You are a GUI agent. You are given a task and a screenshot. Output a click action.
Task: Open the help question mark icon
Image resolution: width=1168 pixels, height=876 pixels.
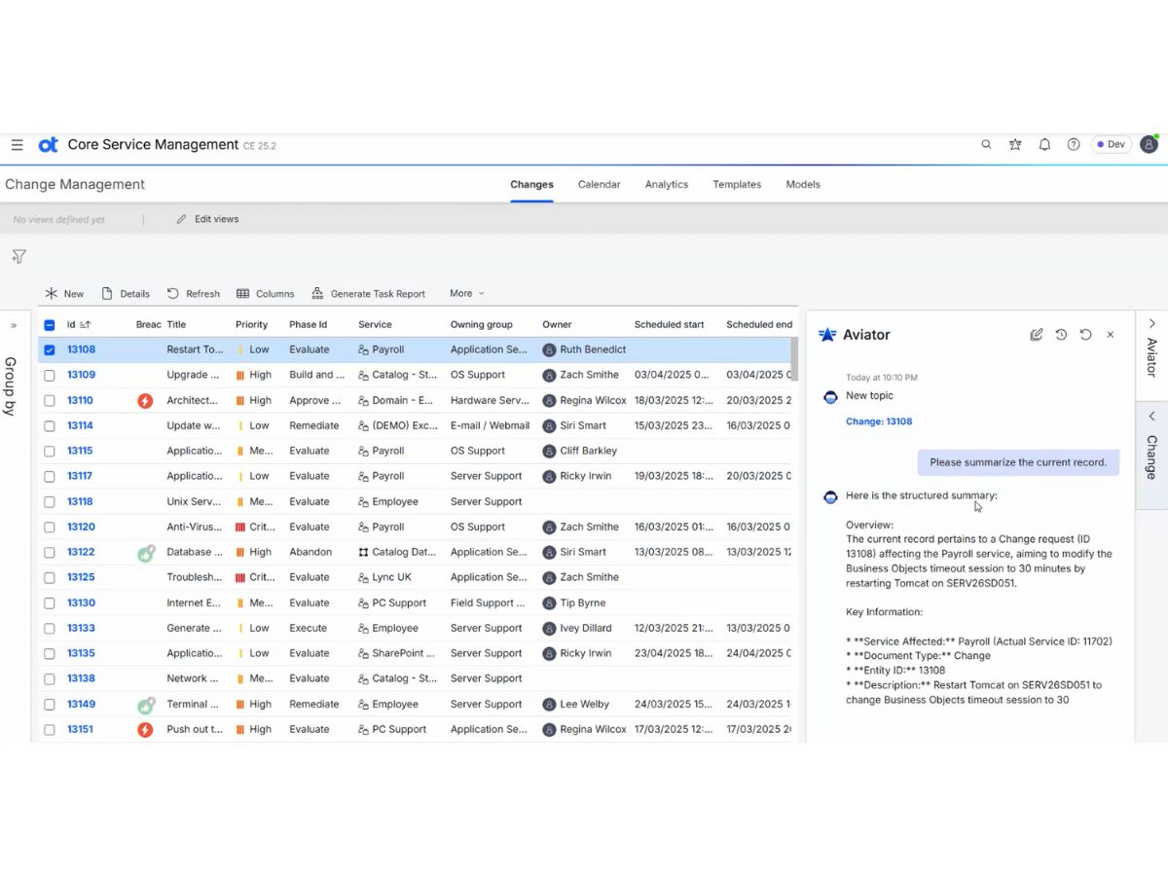(x=1074, y=144)
